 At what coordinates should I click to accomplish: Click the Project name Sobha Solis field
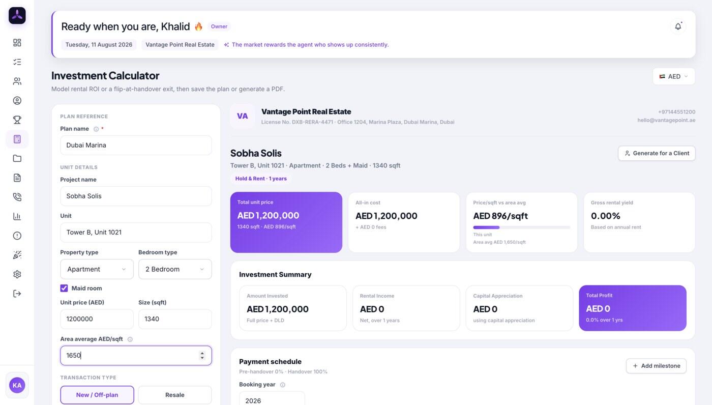136,196
